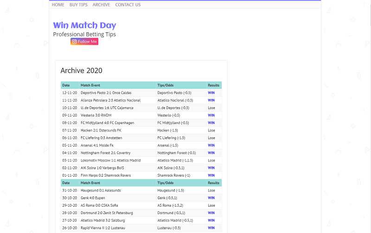Select Arsenal 4:1 Molde Fk match

[x=97, y=145]
